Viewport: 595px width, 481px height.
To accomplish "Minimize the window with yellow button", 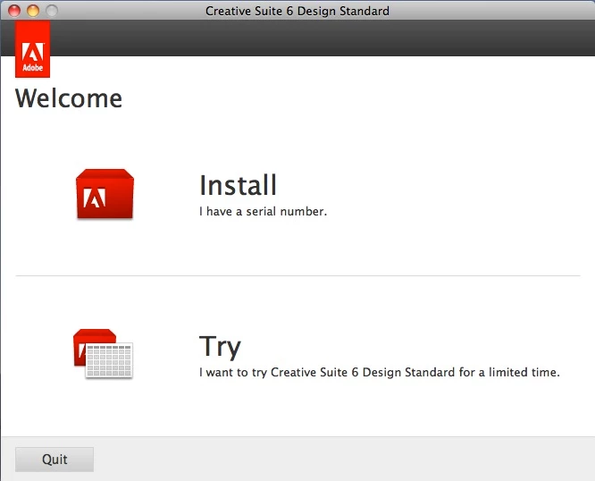I will click(x=33, y=11).
